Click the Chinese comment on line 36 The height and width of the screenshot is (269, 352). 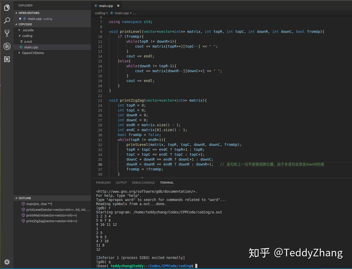coord(272,164)
